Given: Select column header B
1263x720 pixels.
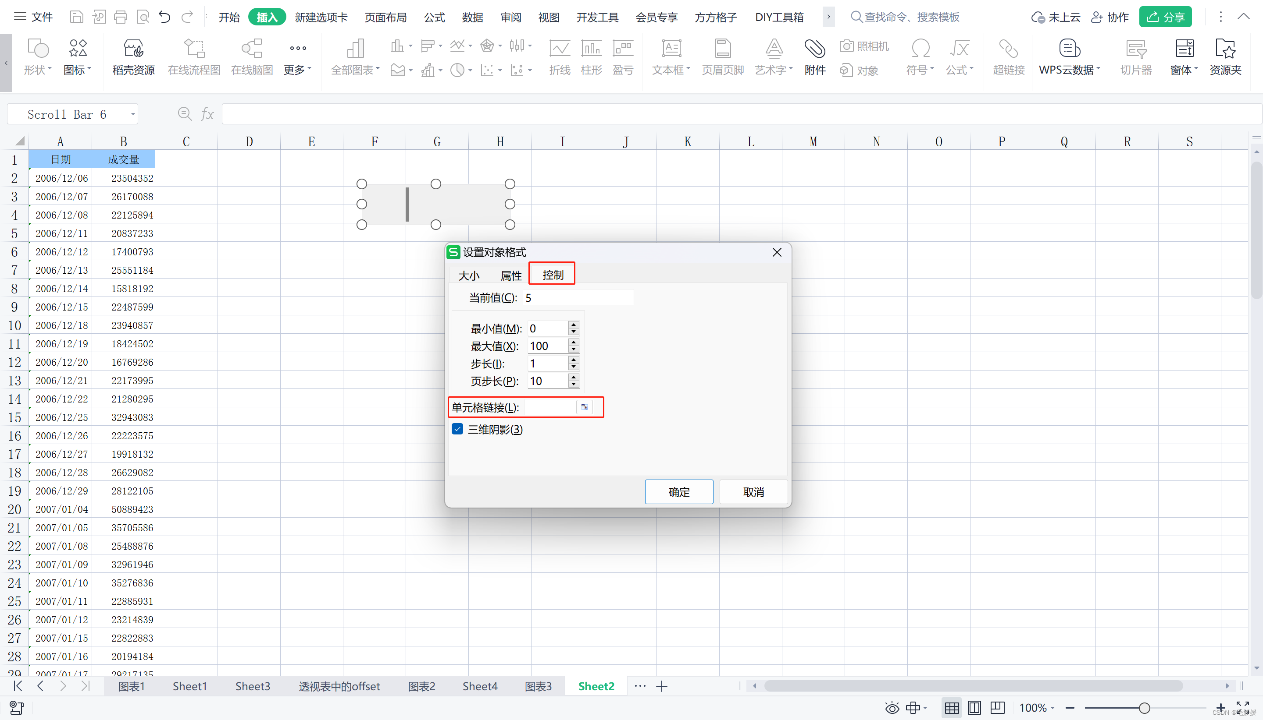Looking at the screenshot, I should (123, 142).
